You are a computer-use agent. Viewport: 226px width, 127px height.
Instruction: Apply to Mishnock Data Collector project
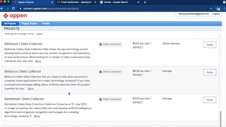210,45
